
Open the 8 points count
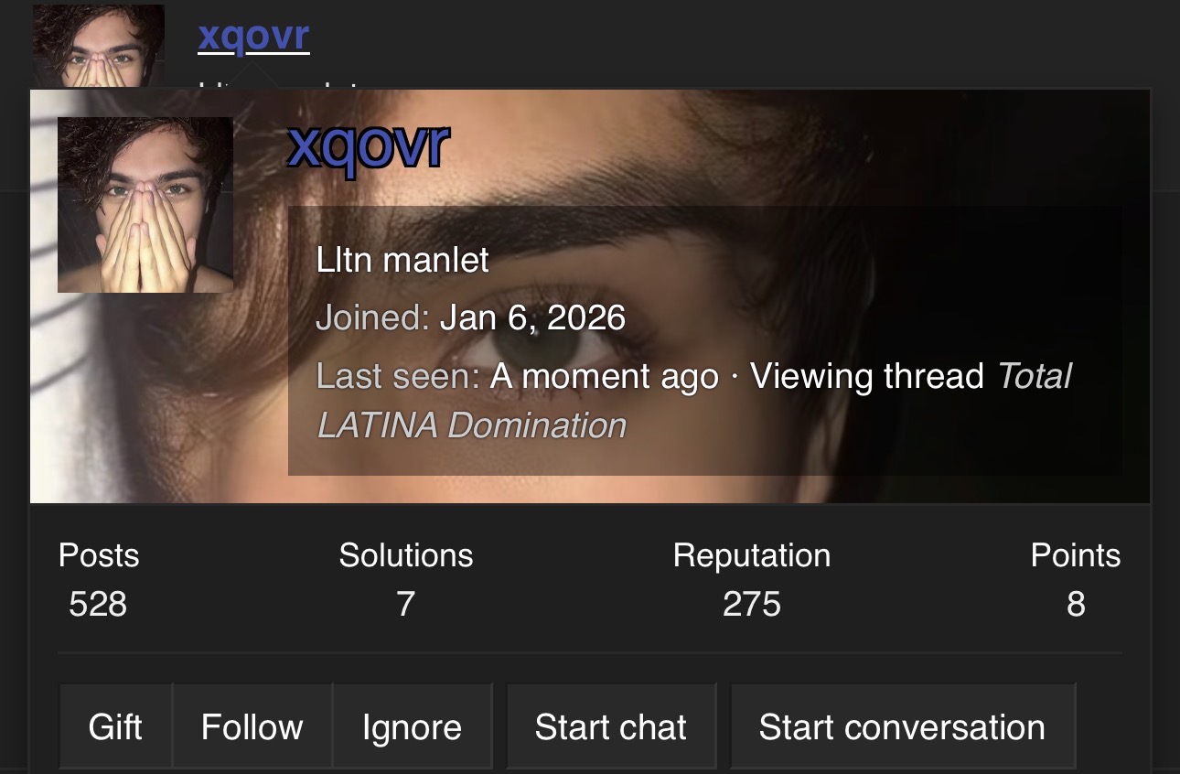[1076, 604]
